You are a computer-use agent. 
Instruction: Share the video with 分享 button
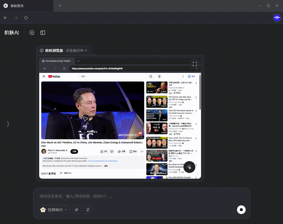tap(121, 151)
